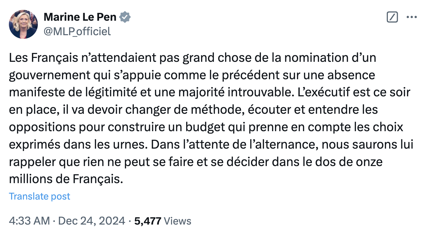Click the Marine Le Pen display name
The height and width of the screenshot is (240, 427).
[80, 17]
